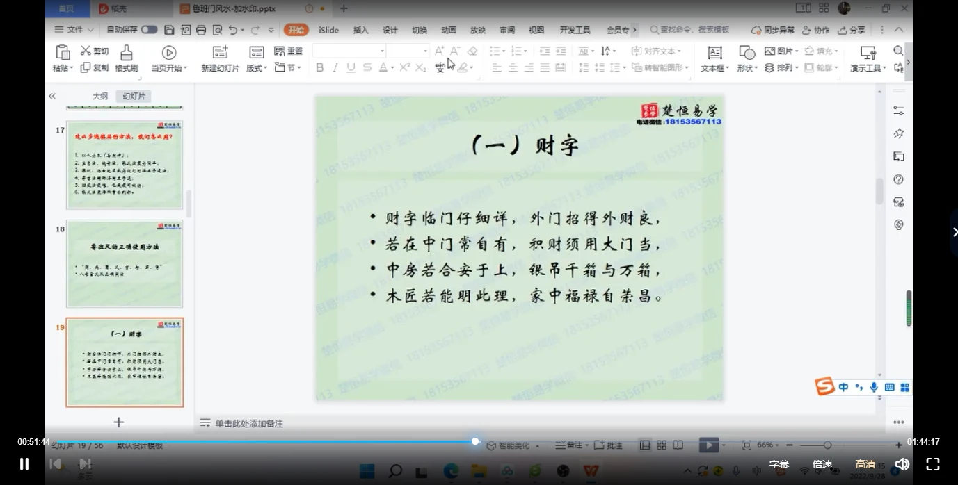The width and height of the screenshot is (958, 485).
Task: Toggle the Auto Save (自动保存) switch
Action: pyautogui.click(x=149, y=30)
